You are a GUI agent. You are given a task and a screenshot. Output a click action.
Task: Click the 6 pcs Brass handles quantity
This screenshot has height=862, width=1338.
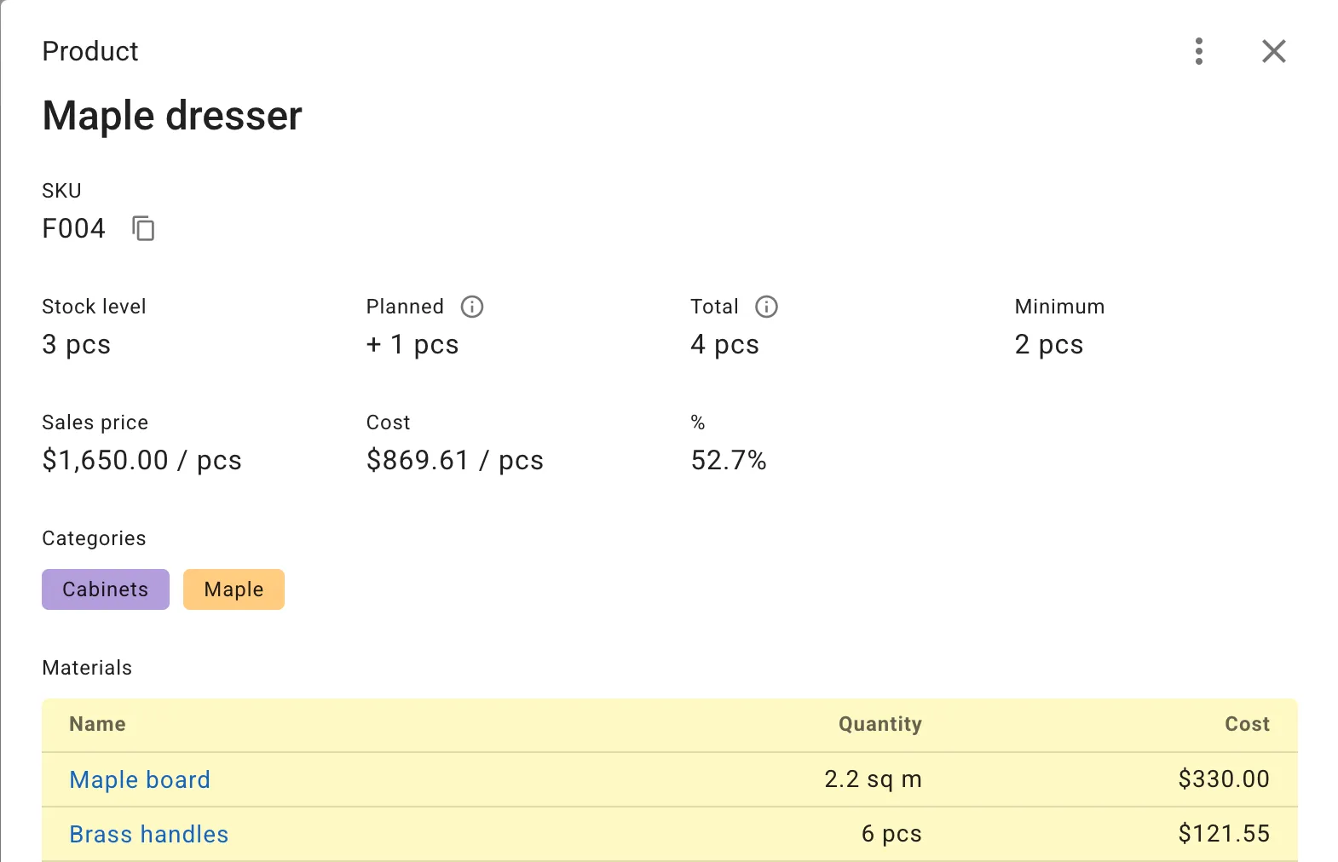point(891,834)
